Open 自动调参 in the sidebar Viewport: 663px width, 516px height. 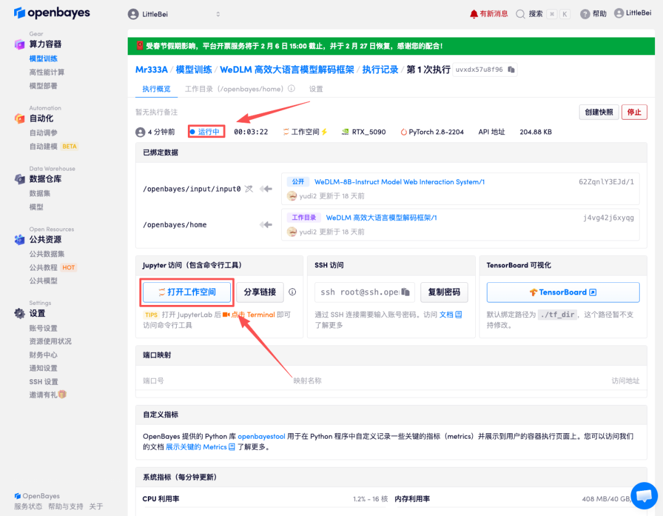pyautogui.click(x=43, y=133)
